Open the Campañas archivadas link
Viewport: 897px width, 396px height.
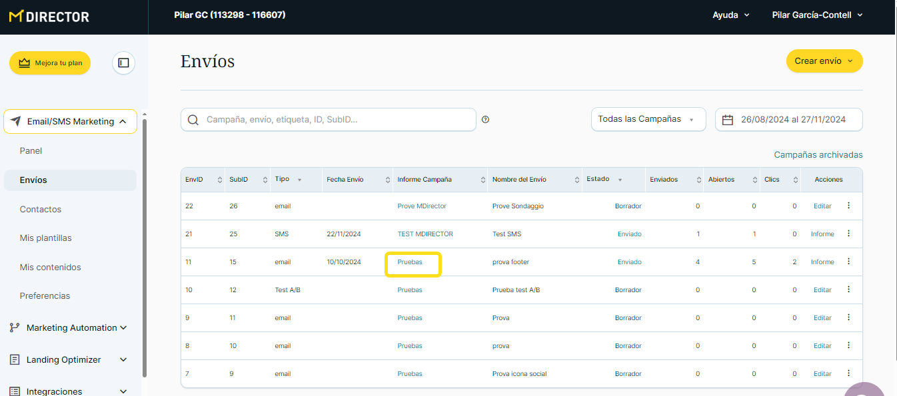coord(818,154)
